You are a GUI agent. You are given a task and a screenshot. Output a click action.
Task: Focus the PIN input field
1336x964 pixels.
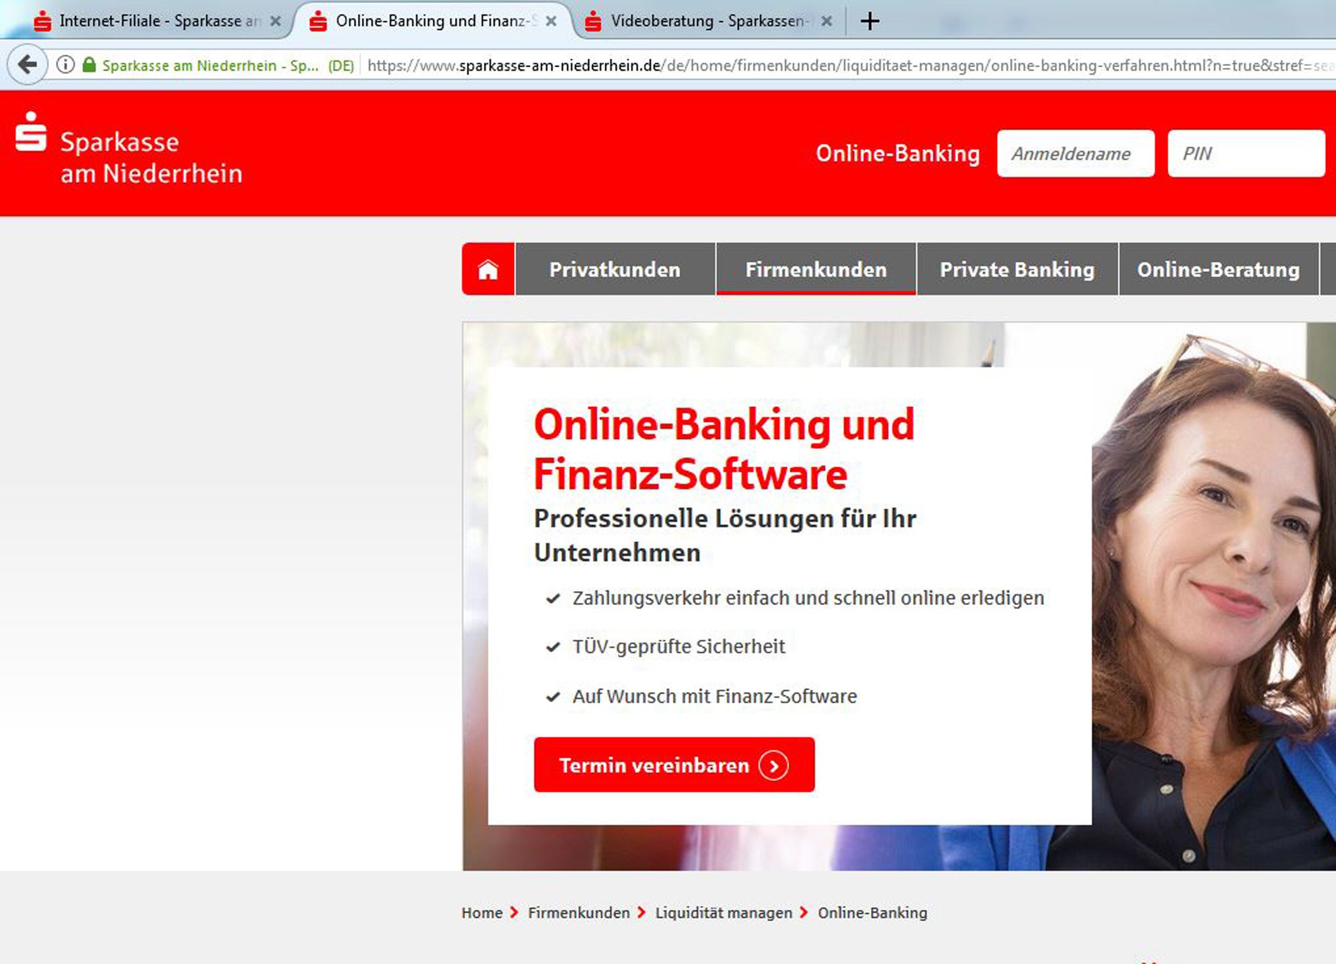(1246, 154)
